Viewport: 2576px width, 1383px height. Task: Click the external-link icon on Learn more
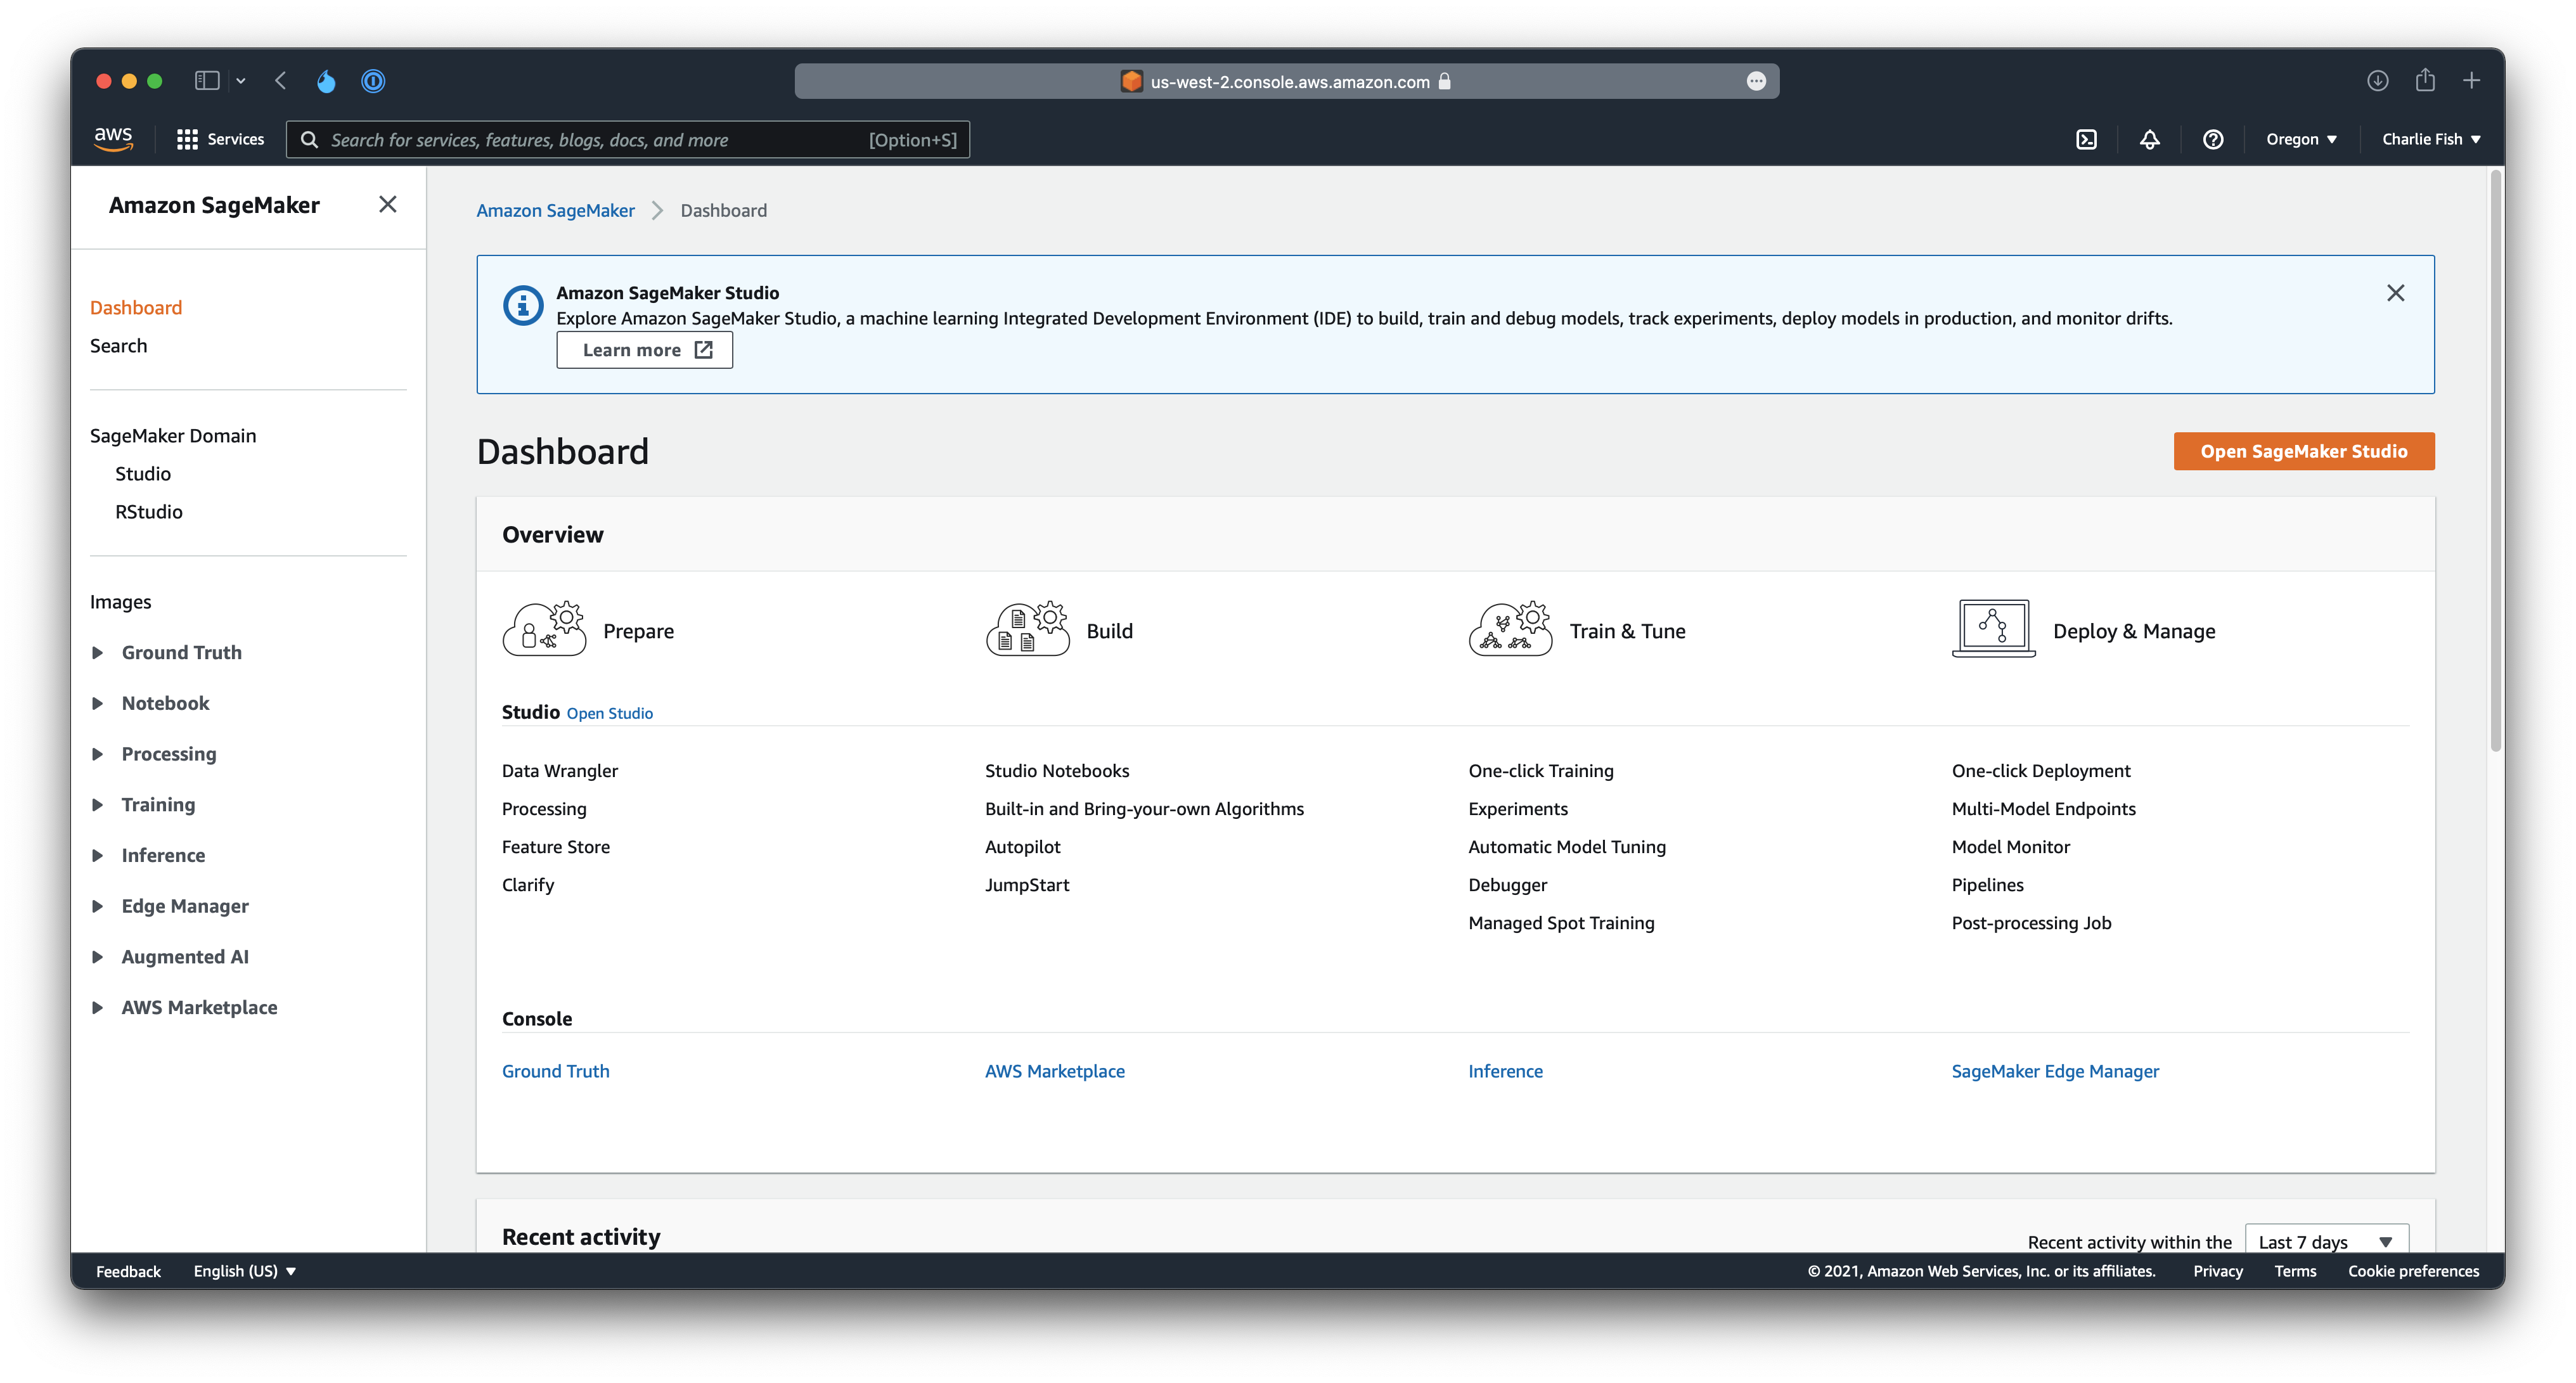click(704, 349)
